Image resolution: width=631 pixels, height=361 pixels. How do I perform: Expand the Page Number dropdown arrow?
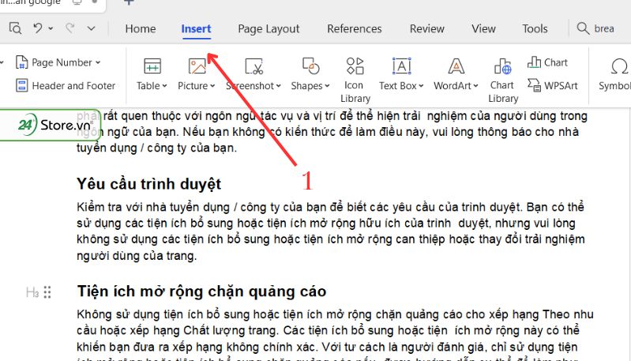[x=98, y=62]
